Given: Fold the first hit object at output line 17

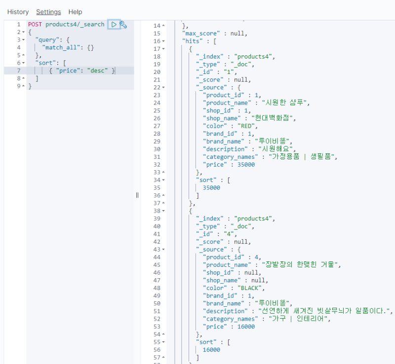Looking at the screenshot, I should click(163, 49).
